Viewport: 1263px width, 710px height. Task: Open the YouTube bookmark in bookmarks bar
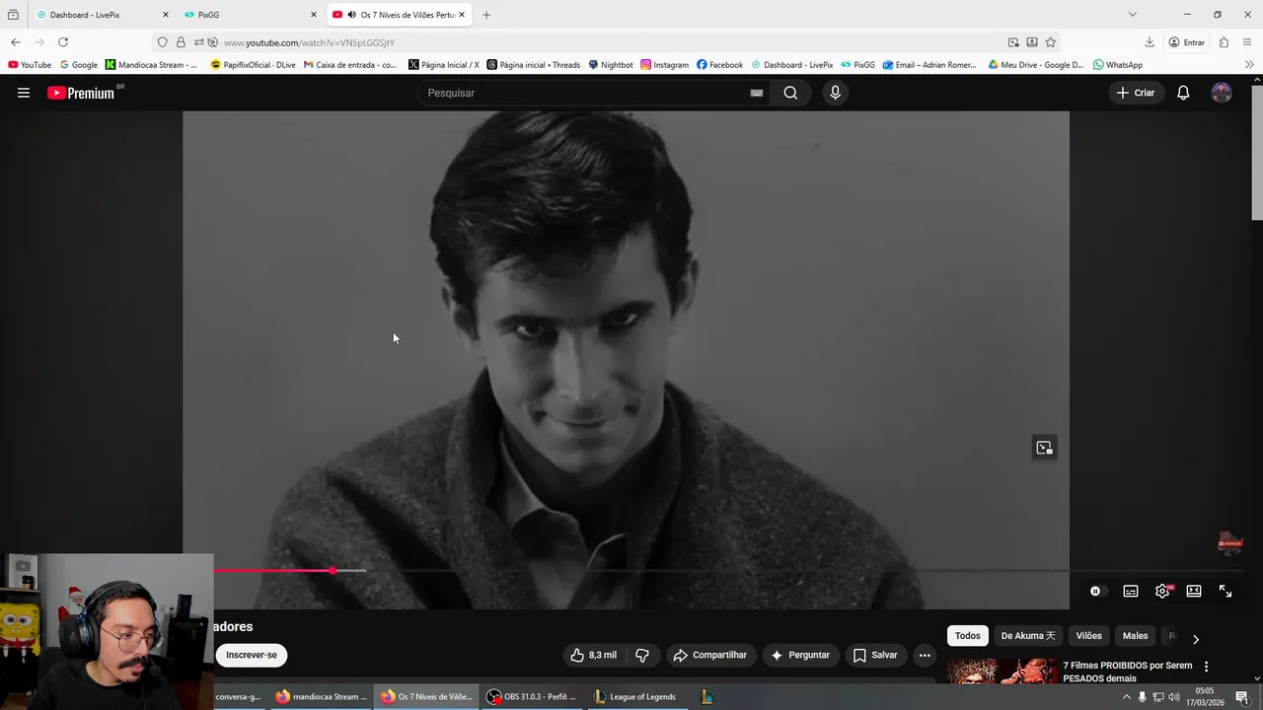30,65
